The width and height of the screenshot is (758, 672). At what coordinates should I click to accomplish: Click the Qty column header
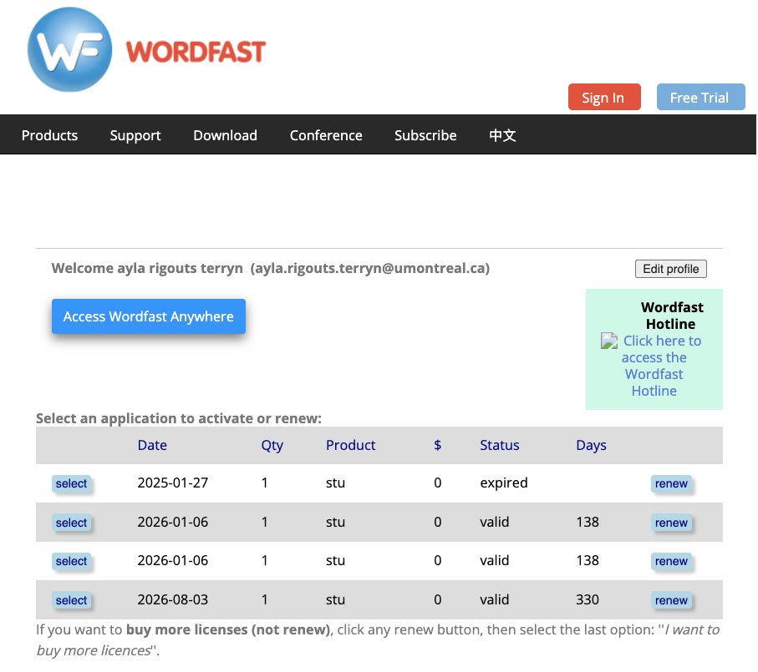click(x=272, y=445)
